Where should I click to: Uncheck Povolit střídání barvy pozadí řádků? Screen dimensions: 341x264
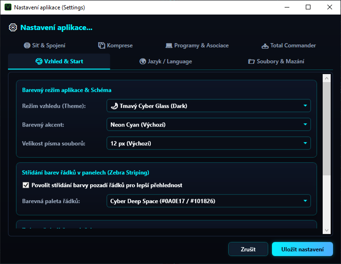tap(26, 185)
